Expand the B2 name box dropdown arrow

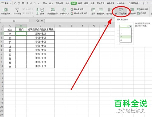[28, 21]
